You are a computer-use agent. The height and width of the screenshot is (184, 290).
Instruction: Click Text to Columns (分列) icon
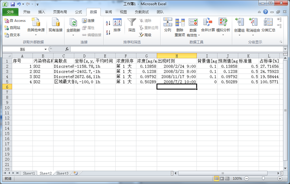[168, 23]
